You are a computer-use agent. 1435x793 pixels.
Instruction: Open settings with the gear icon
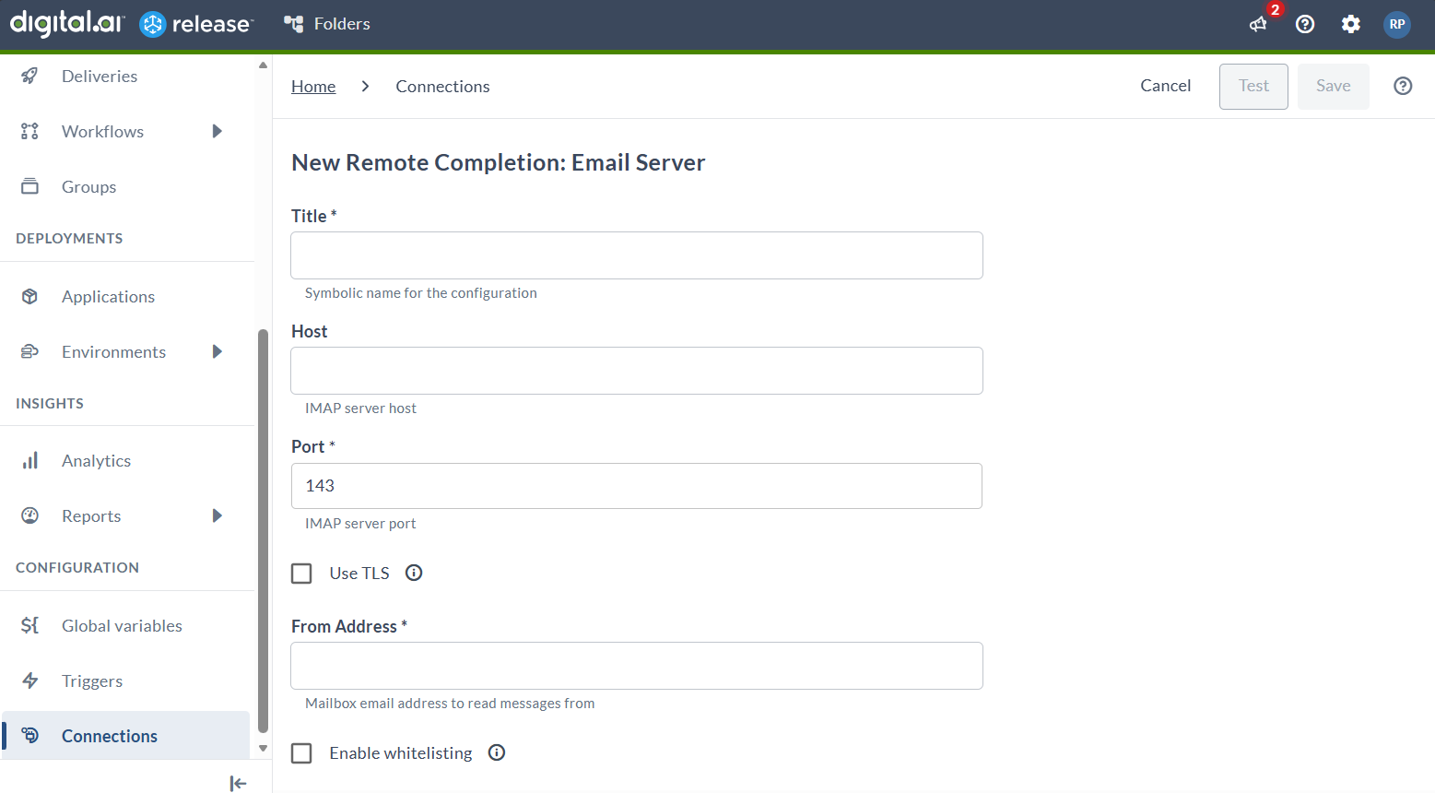(x=1351, y=24)
